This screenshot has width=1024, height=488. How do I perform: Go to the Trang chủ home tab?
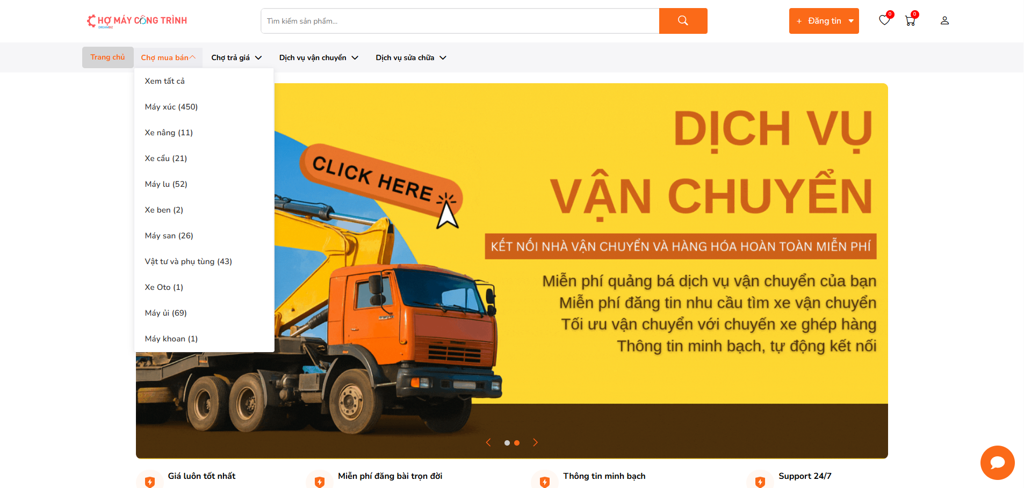coord(107,57)
